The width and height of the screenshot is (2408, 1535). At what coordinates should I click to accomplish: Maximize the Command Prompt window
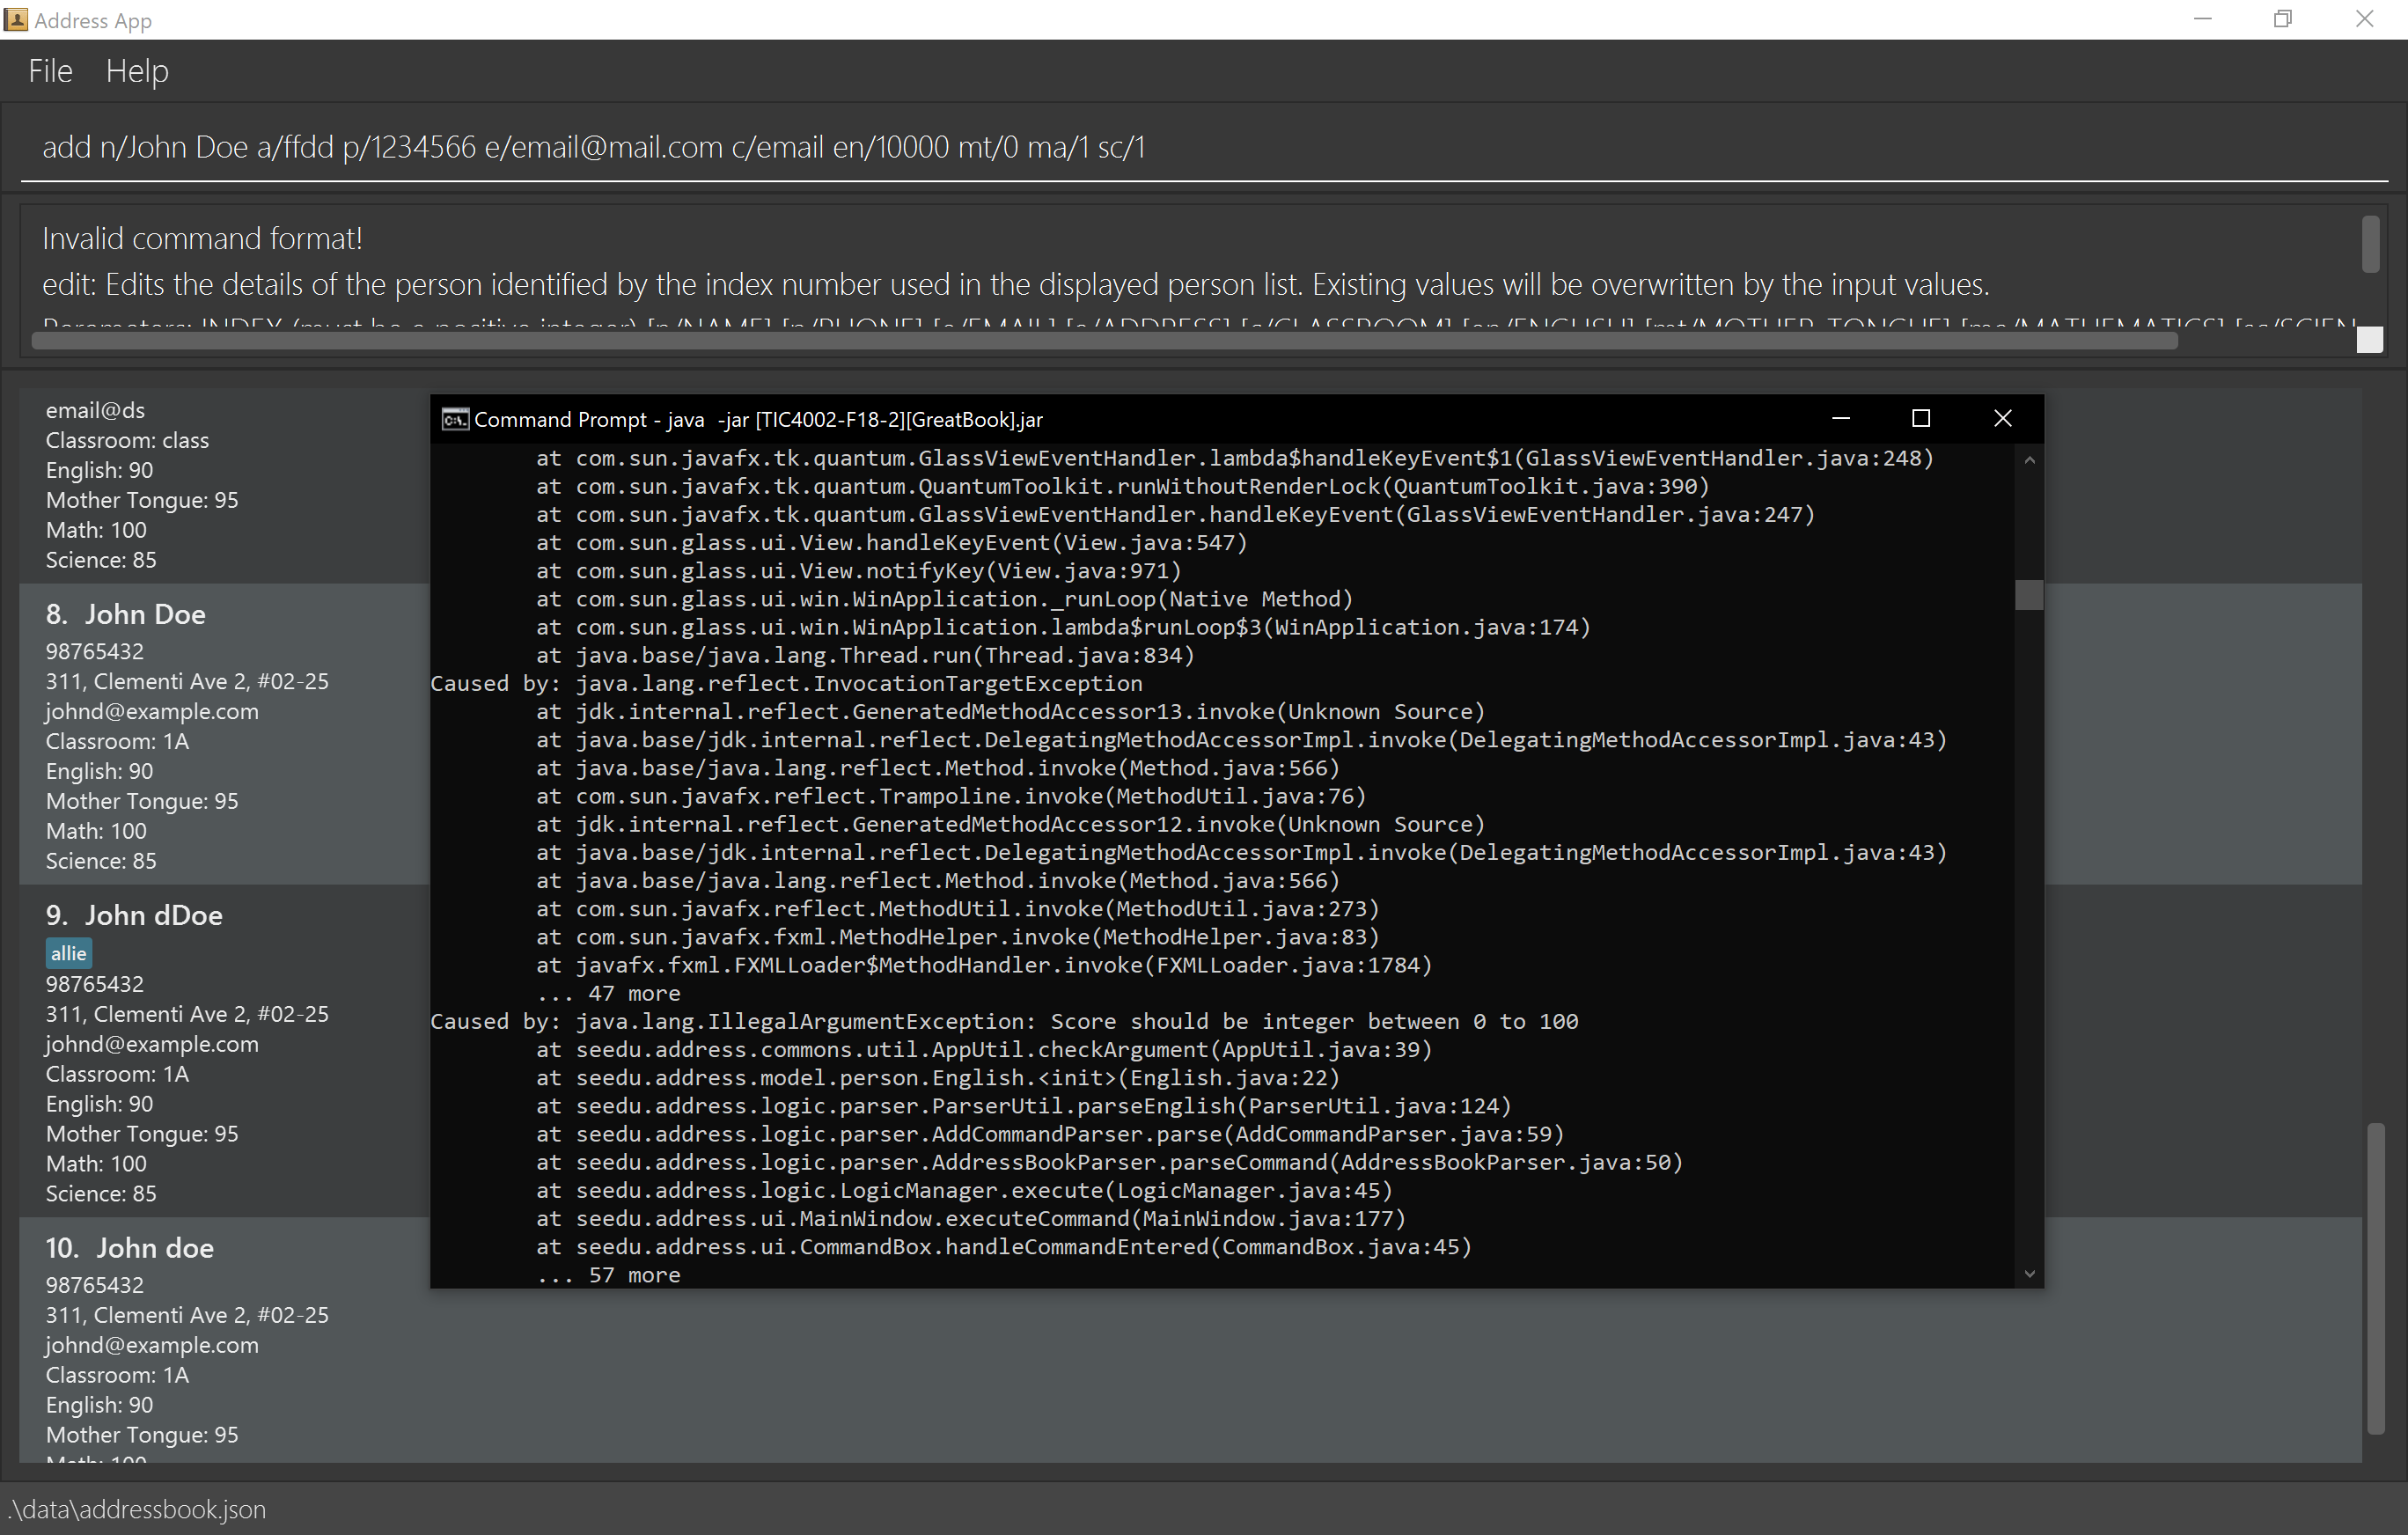pos(1920,418)
